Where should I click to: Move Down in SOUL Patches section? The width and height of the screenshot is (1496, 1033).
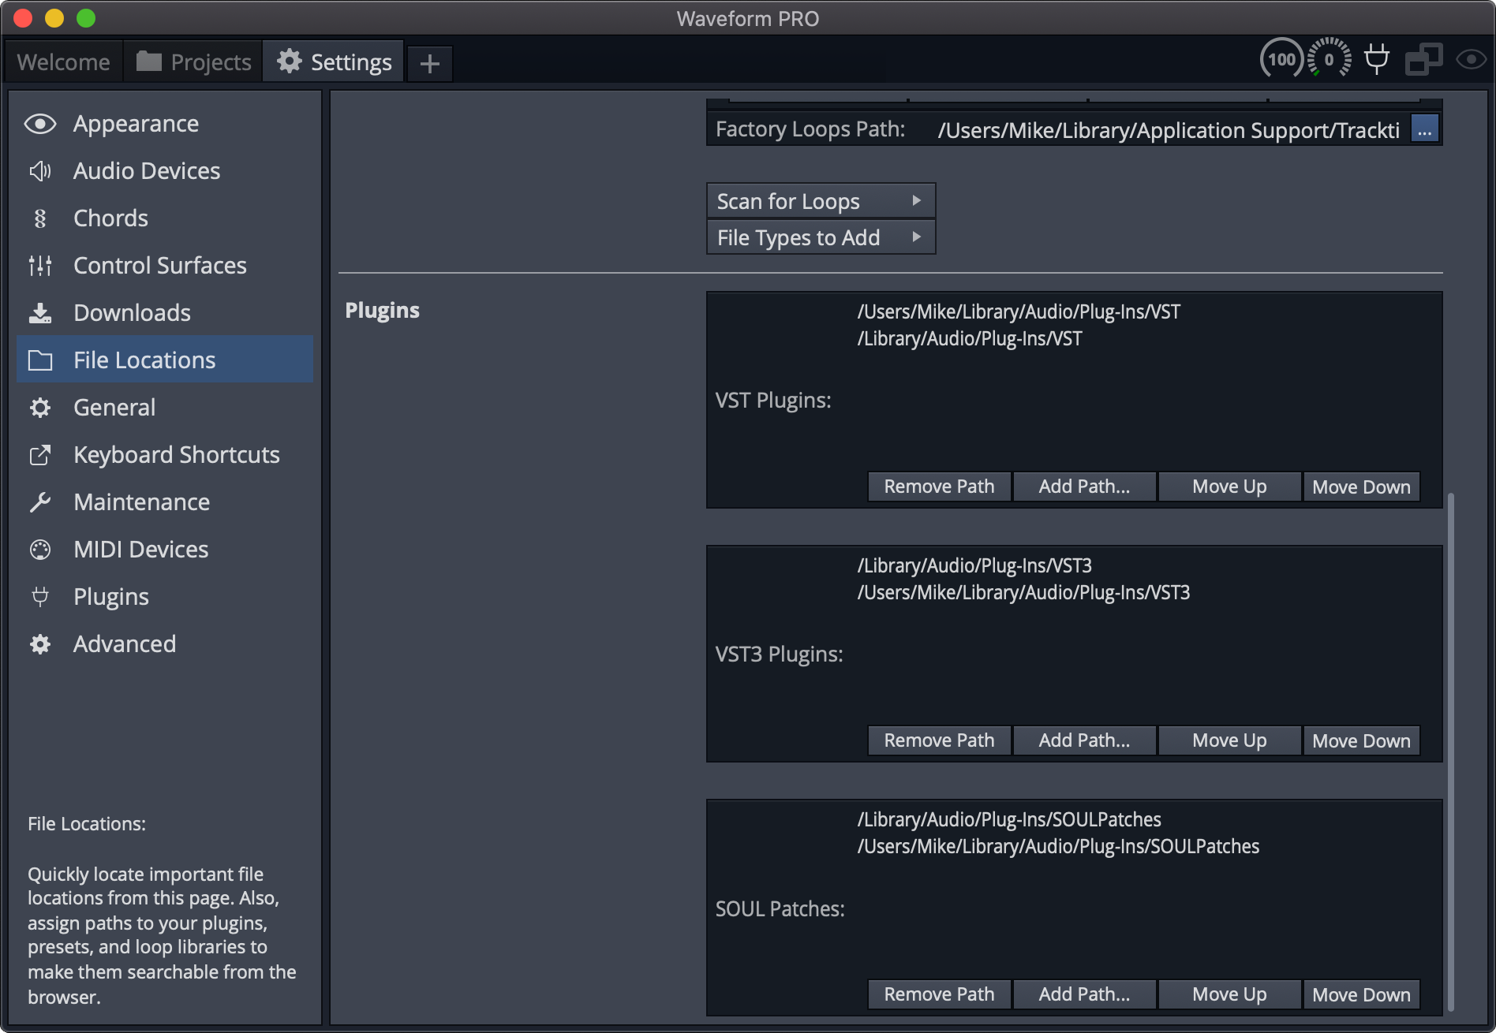(x=1361, y=994)
